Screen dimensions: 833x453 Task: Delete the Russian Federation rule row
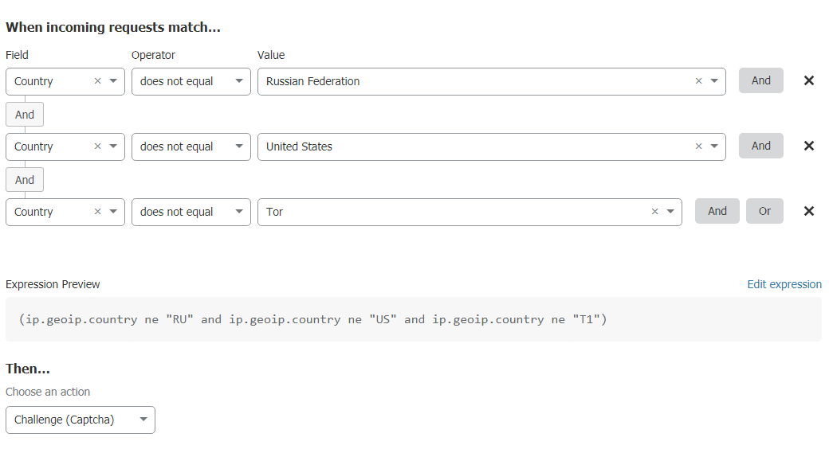point(808,80)
